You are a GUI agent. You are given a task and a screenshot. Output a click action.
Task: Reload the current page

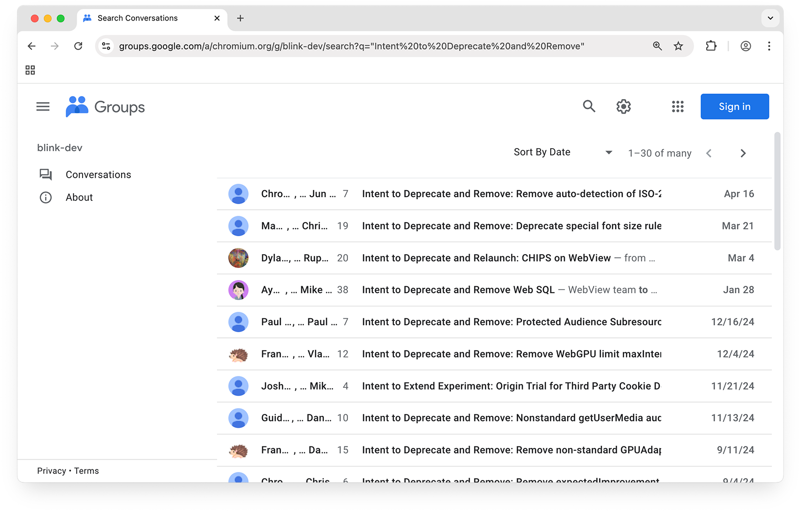point(78,46)
